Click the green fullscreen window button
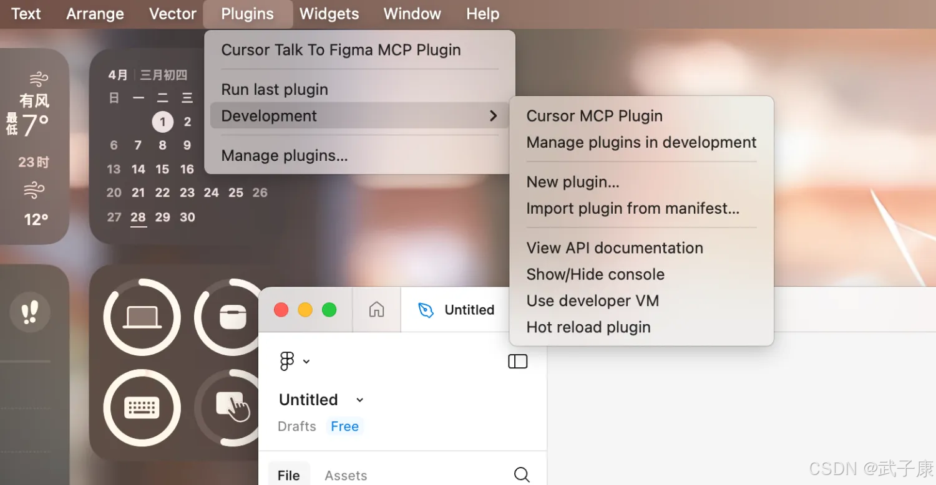Screen dimensions: 936x485 329,310
